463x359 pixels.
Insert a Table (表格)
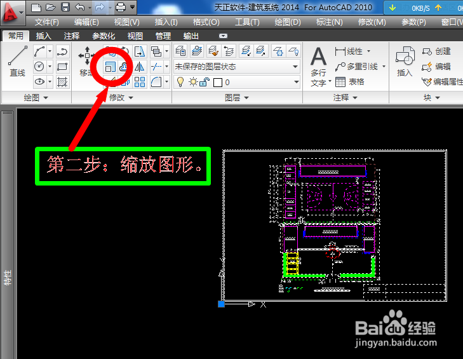point(350,82)
